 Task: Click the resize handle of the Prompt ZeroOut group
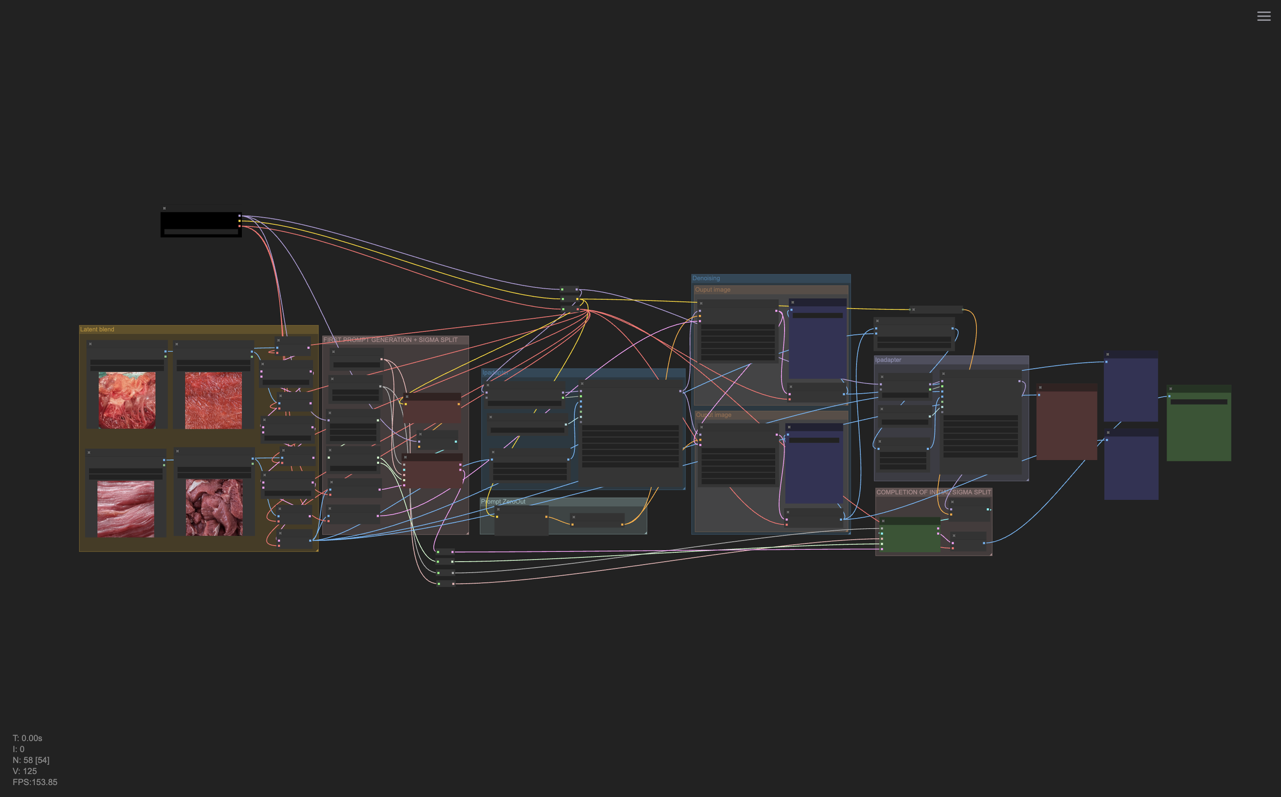(x=645, y=532)
